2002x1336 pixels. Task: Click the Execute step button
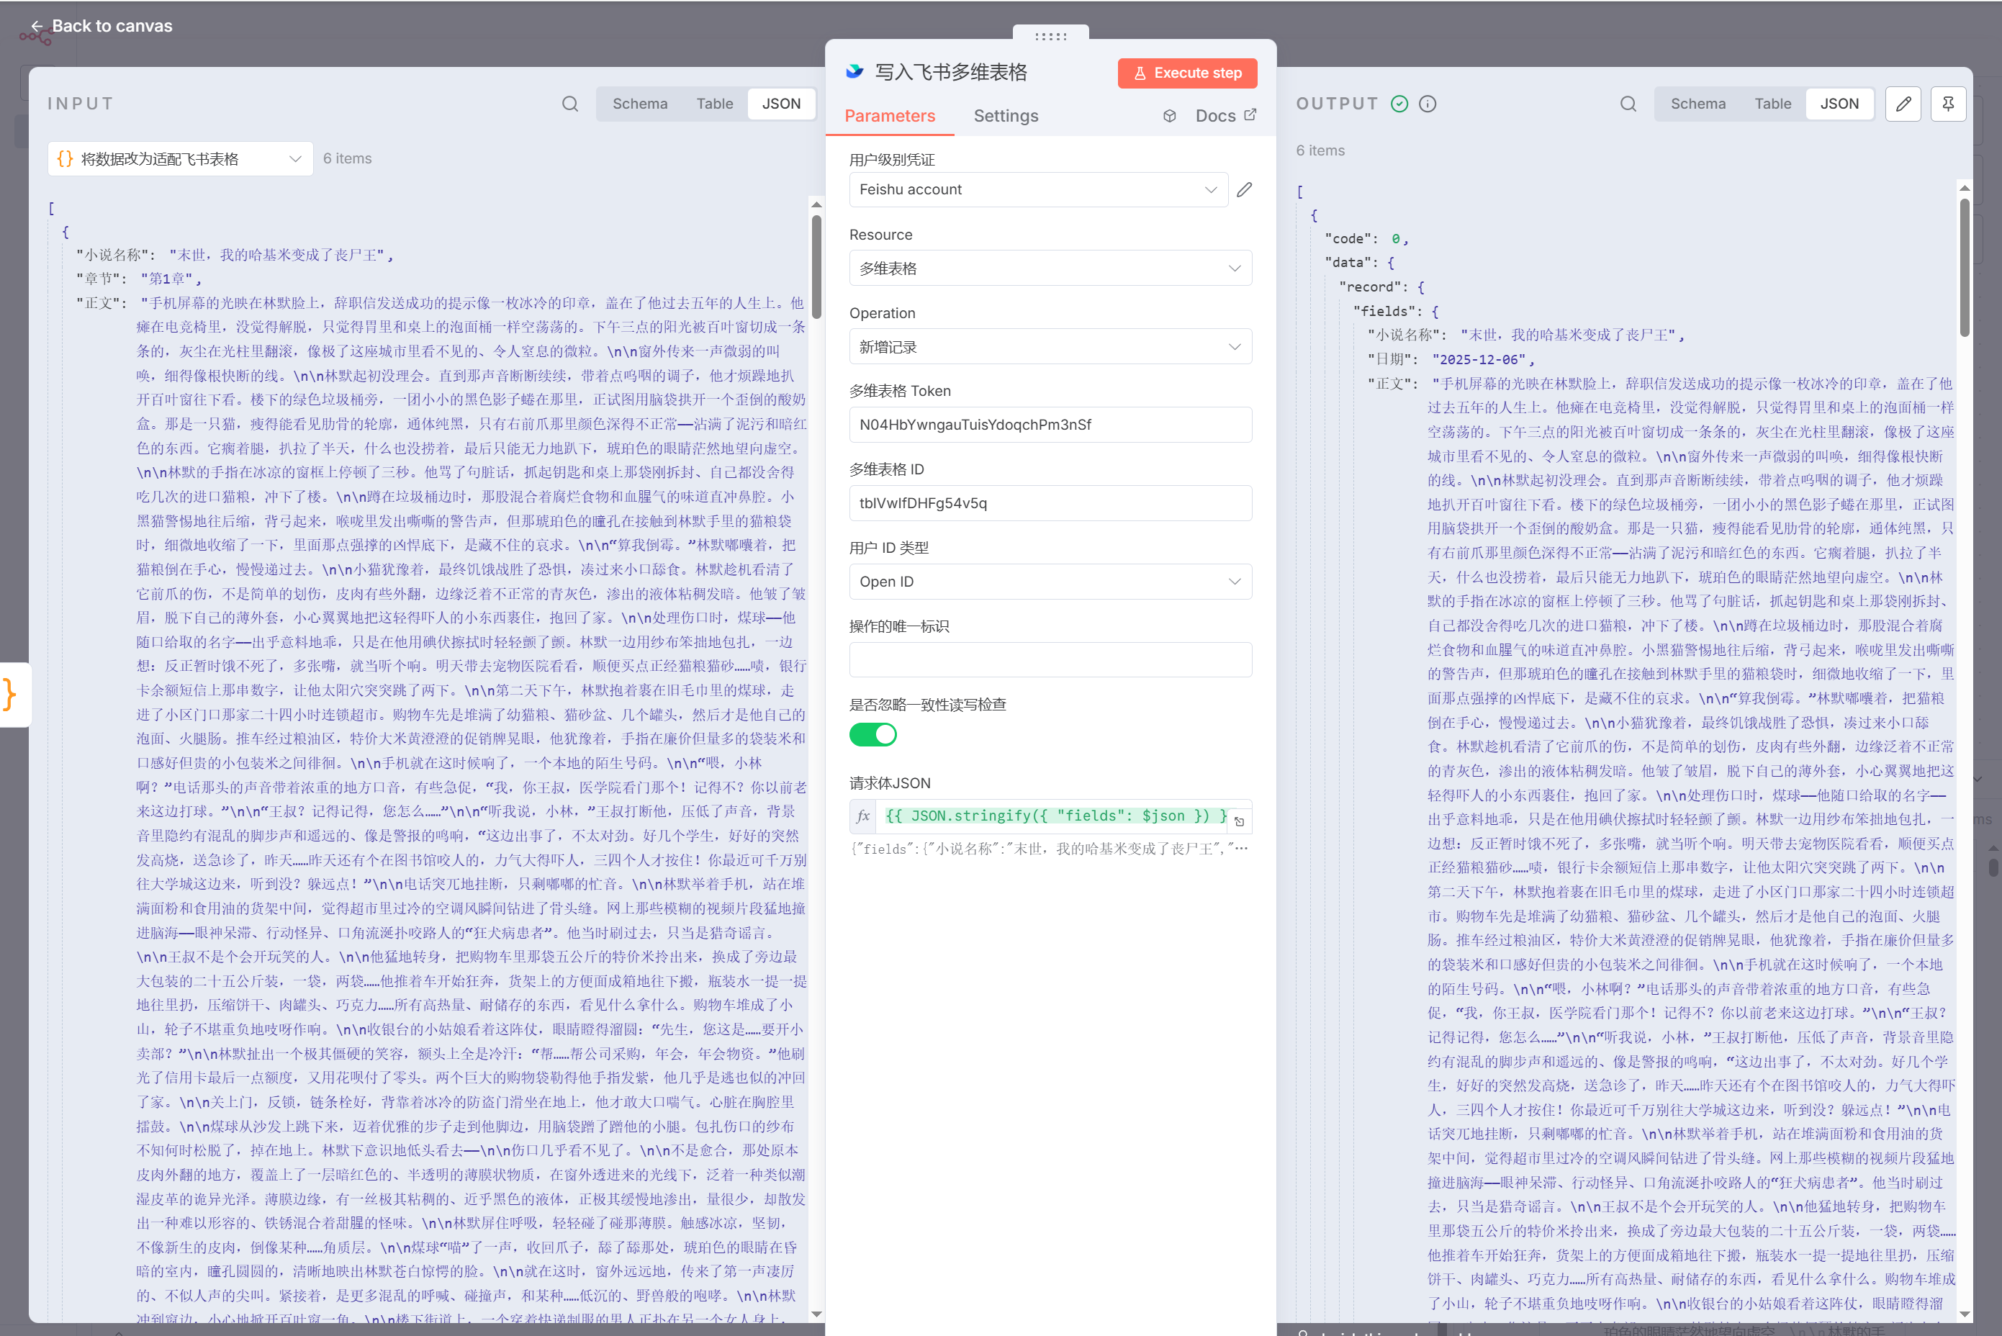coord(1186,73)
